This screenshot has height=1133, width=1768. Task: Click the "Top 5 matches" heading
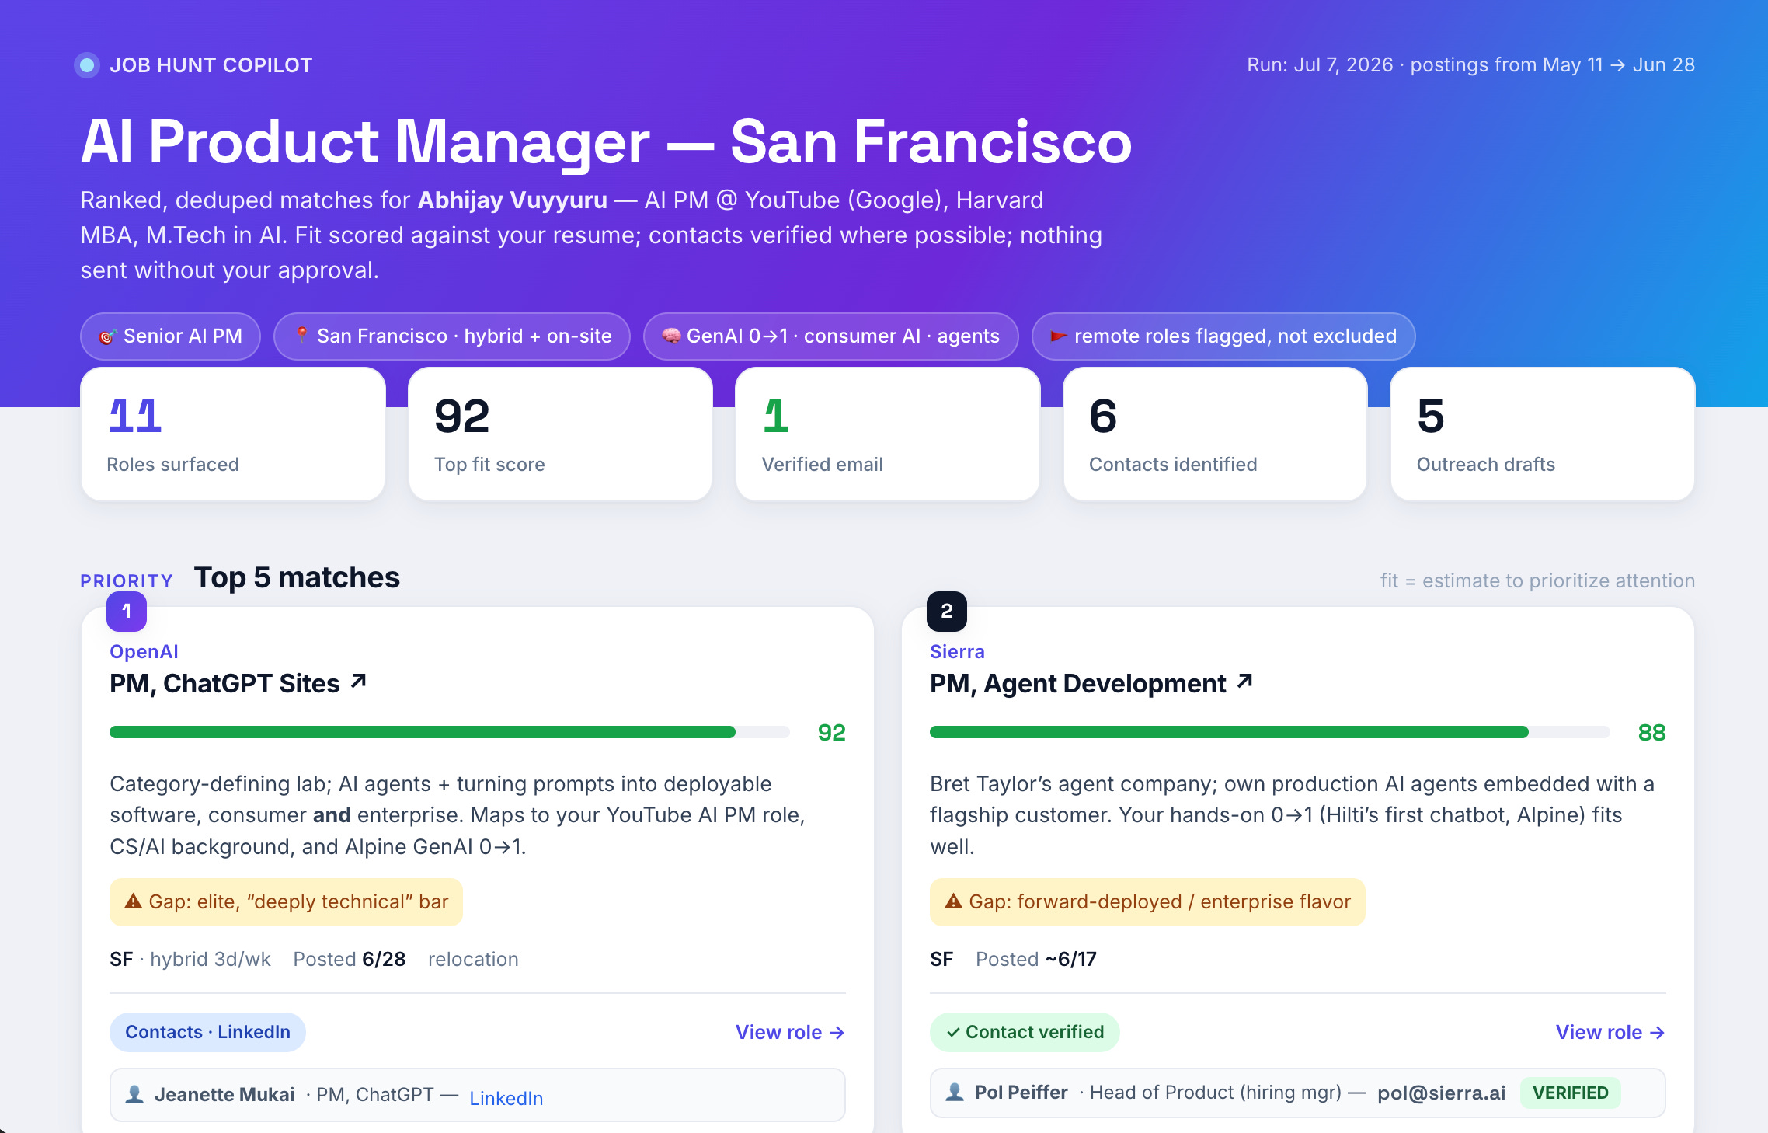[297, 577]
